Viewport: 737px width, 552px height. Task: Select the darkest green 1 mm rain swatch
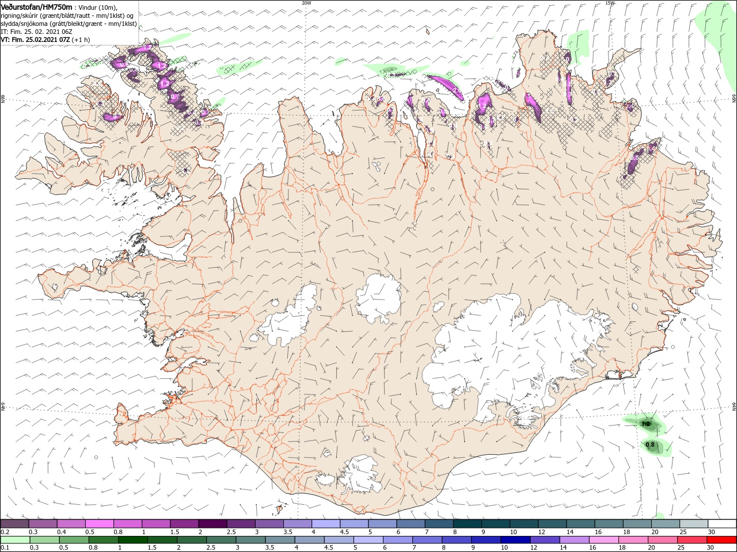132,540
